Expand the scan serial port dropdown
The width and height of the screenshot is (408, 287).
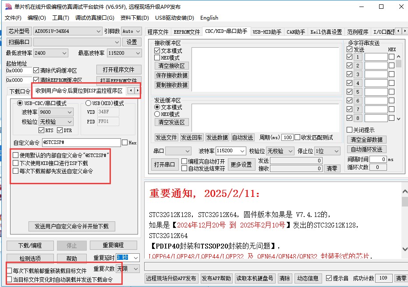click(x=117, y=42)
